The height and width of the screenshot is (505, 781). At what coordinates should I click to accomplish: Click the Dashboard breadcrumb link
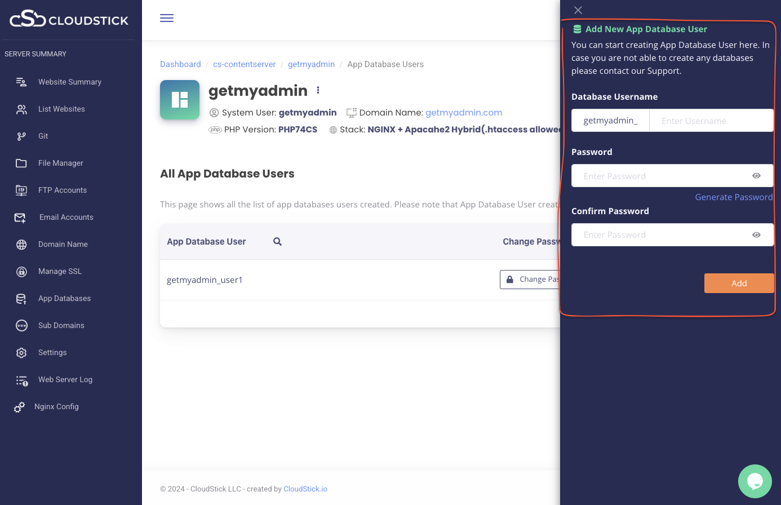pos(180,64)
